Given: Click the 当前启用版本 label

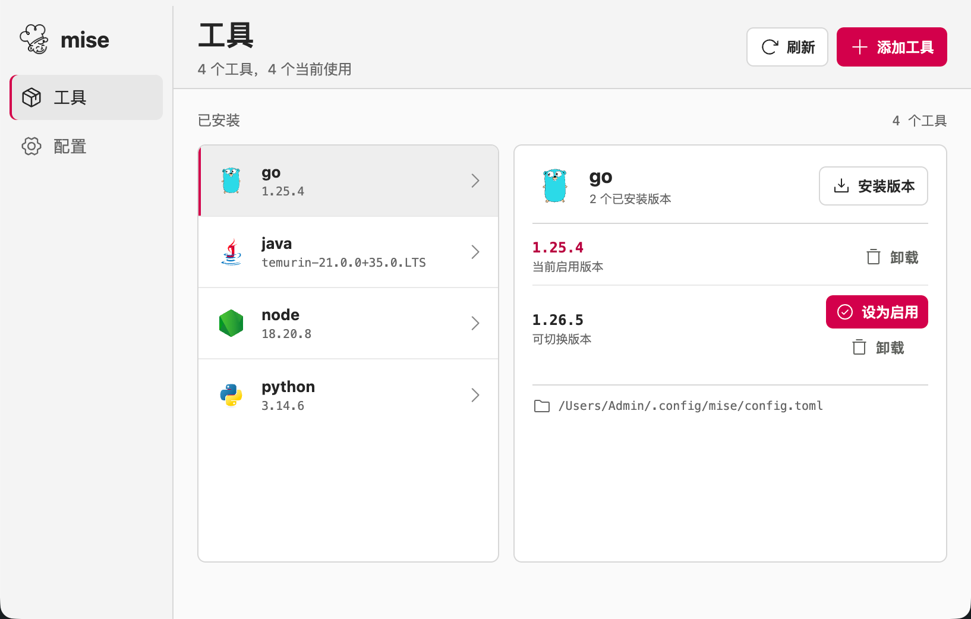Looking at the screenshot, I should [568, 267].
